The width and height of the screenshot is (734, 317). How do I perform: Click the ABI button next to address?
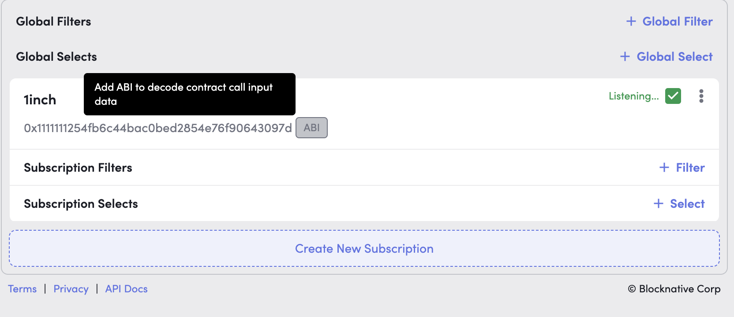311,128
